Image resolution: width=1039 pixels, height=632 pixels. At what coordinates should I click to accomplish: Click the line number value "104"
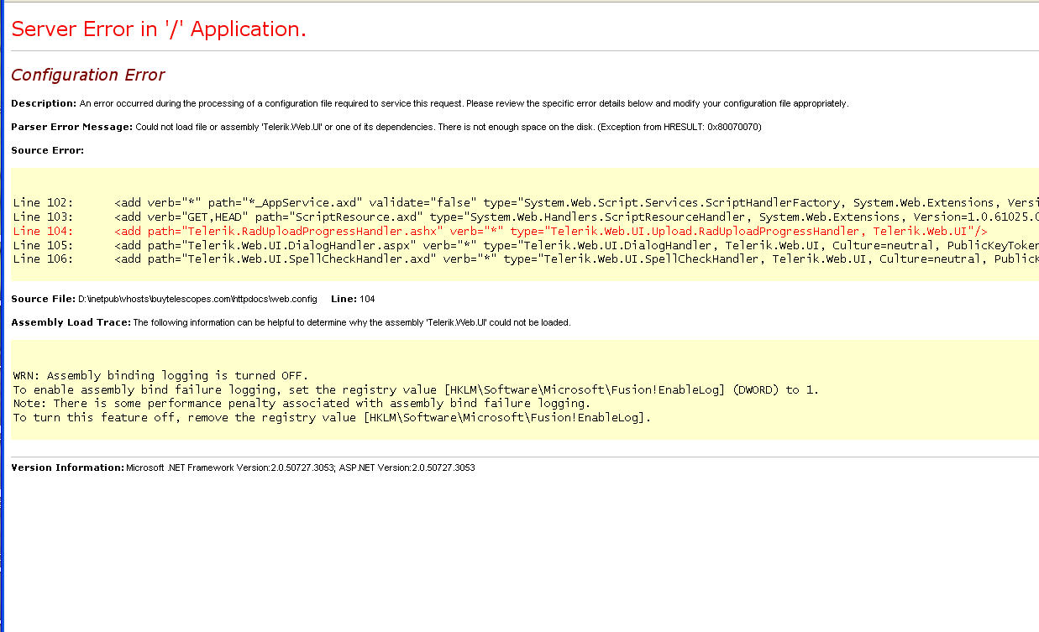tap(367, 299)
